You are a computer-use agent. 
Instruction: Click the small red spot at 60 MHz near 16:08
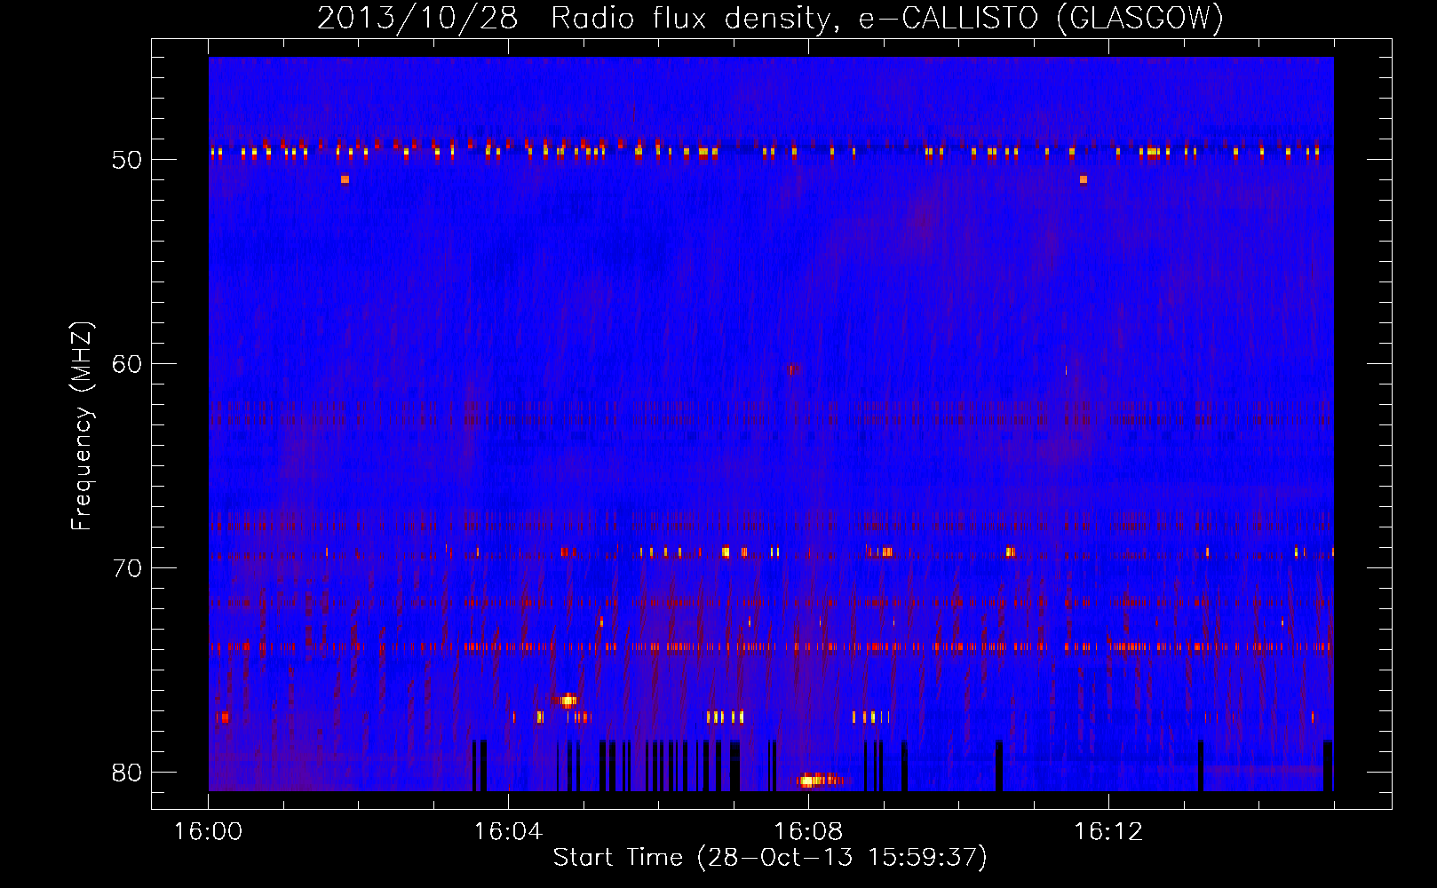(792, 368)
